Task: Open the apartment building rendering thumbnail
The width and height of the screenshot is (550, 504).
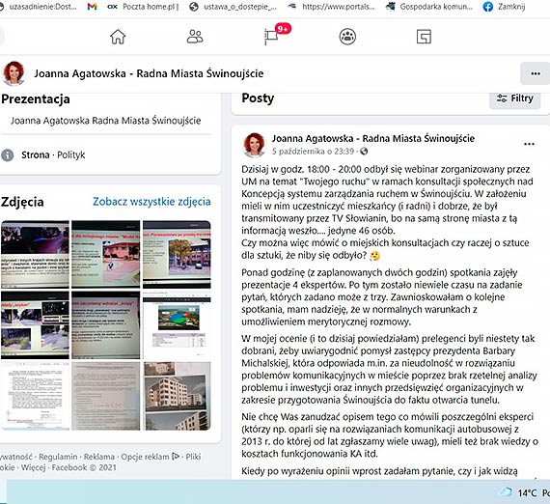Action: pyautogui.click(x=177, y=396)
